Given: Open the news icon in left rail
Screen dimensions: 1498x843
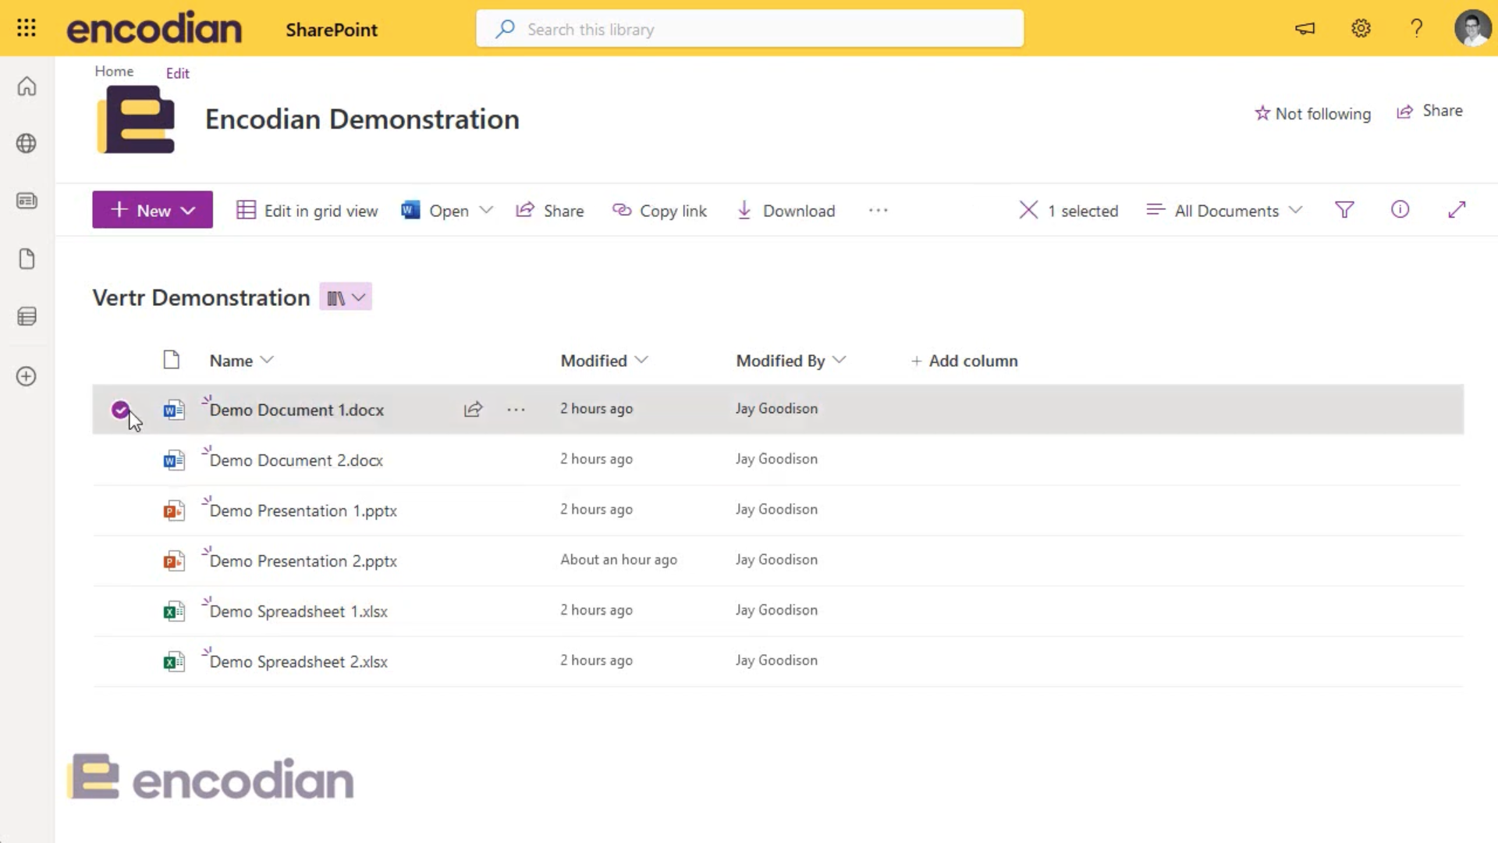Looking at the screenshot, I should tap(27, 201).
